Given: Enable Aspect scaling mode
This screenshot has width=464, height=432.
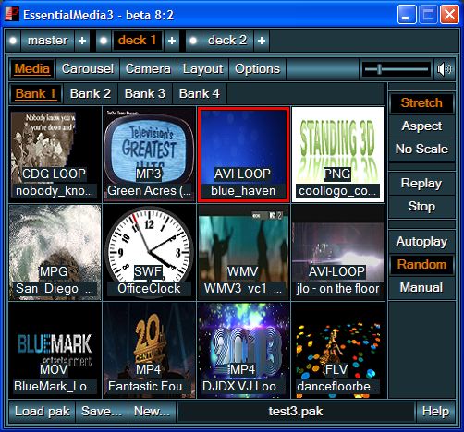Looking at the screenshot, I should pyautogui.click(x=421, y=126).
